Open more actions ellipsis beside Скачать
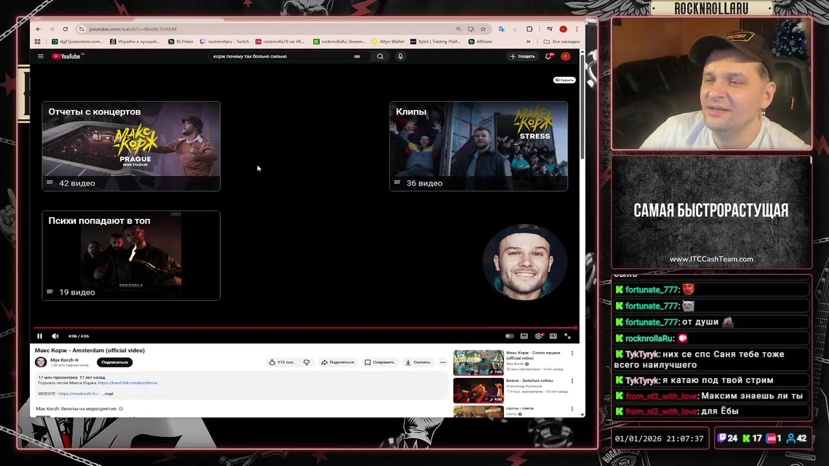Screen dimensions: 829x466 pos(443,362)
